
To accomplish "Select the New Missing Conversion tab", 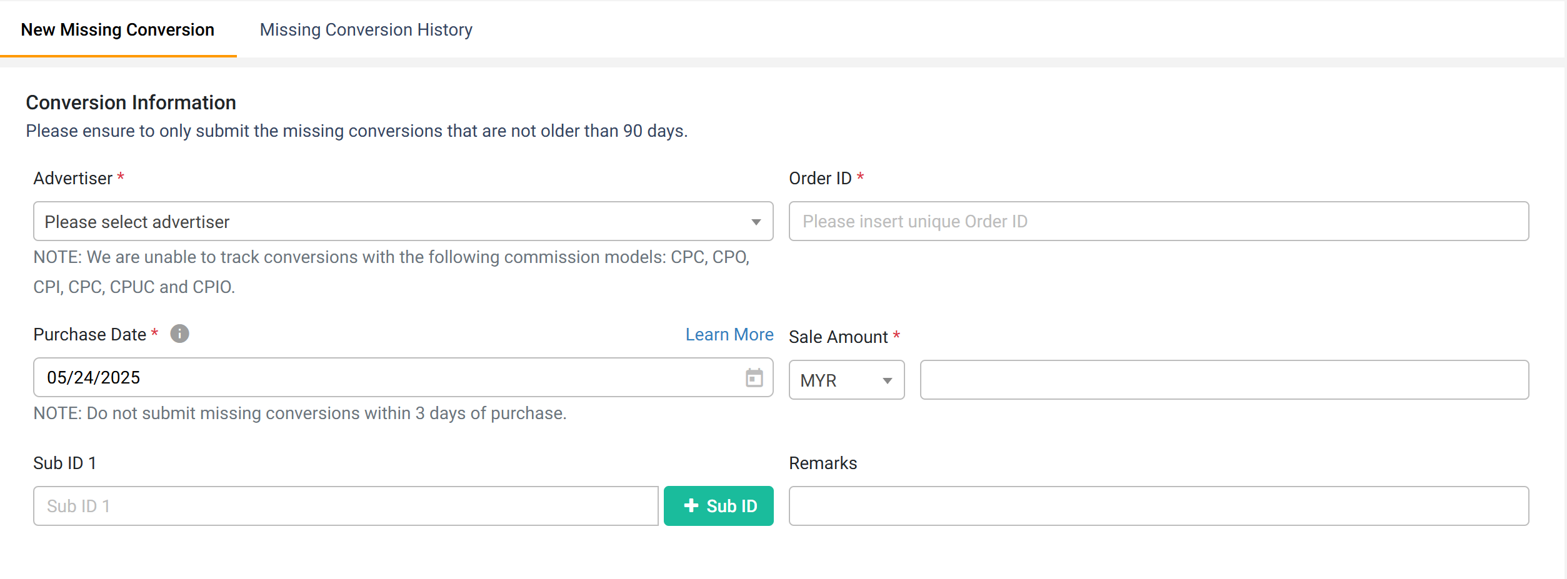I will pyautogui.click(x=118, y=29).
